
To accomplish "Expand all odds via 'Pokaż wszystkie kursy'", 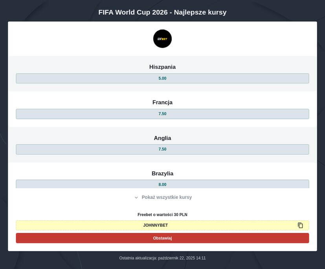I will click(167, 197).
